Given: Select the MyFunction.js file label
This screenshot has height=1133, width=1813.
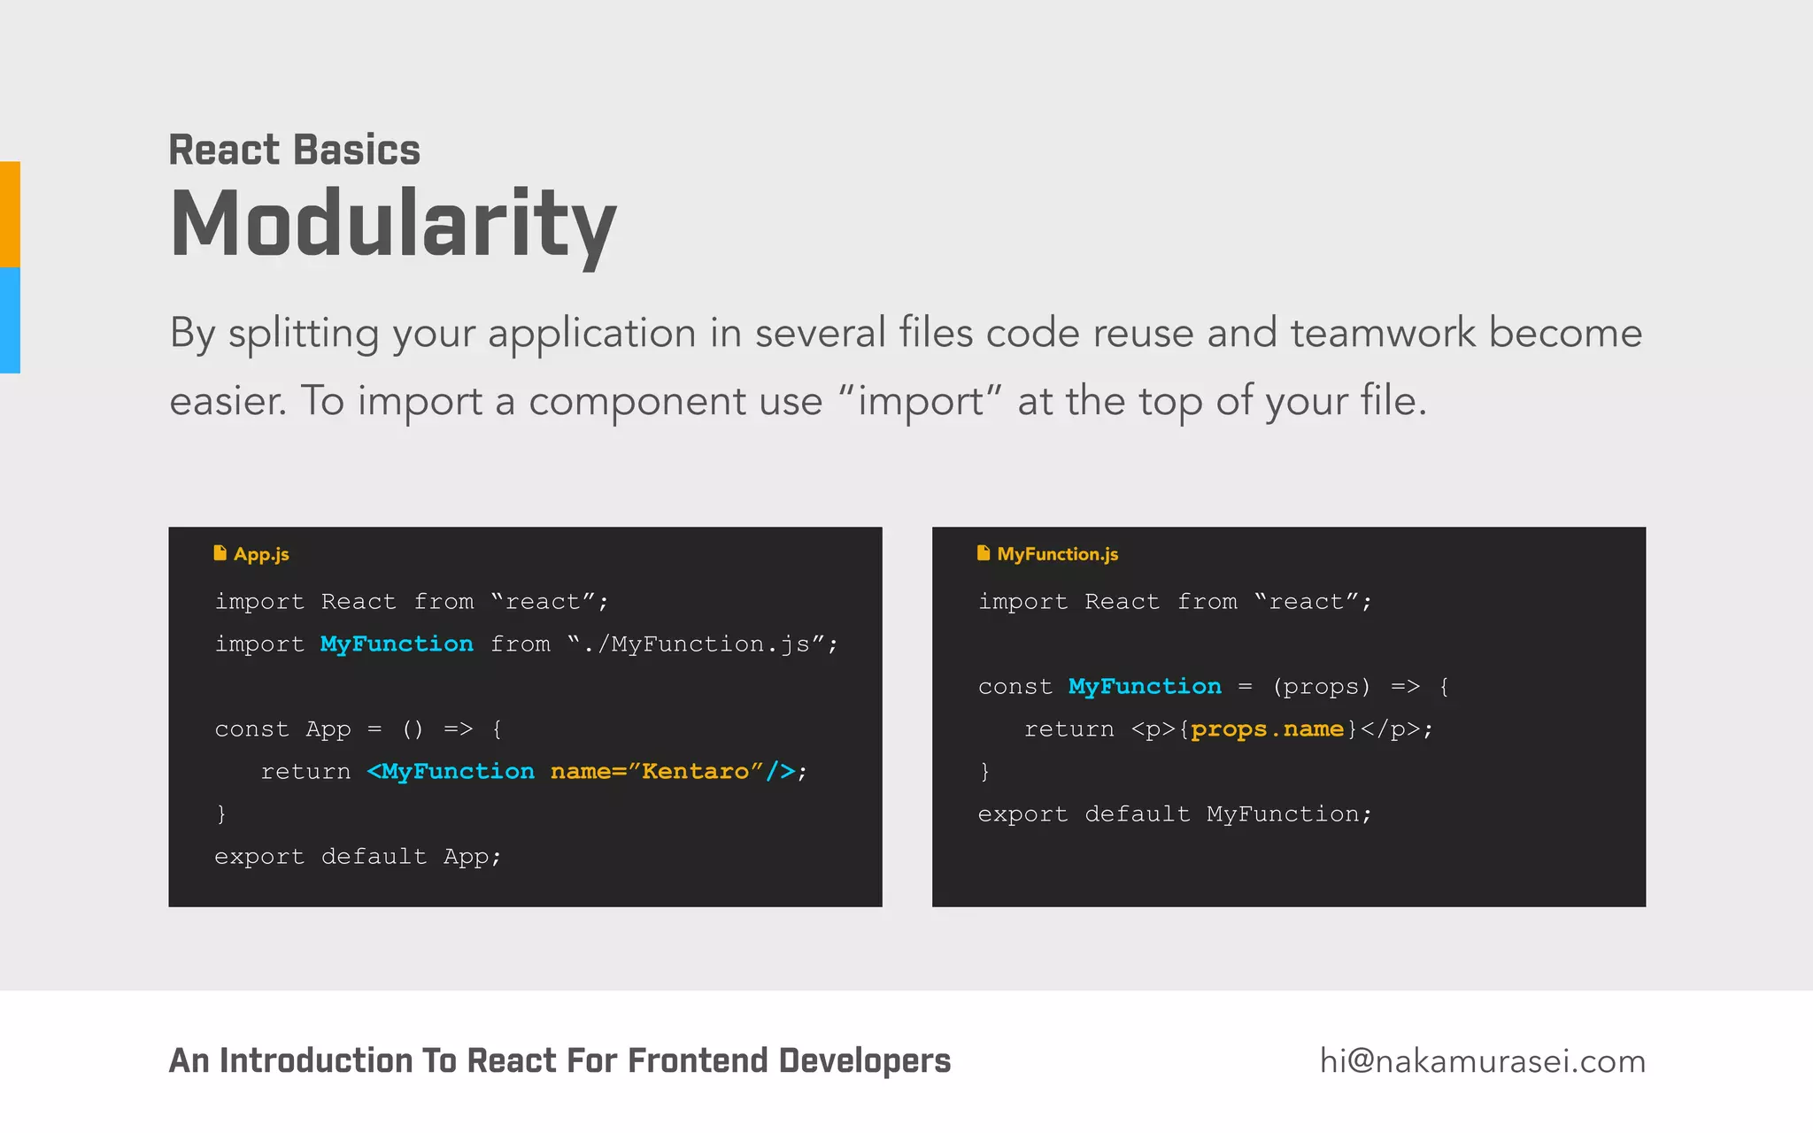Looking at the screenshot, I should coord(1057,554).
